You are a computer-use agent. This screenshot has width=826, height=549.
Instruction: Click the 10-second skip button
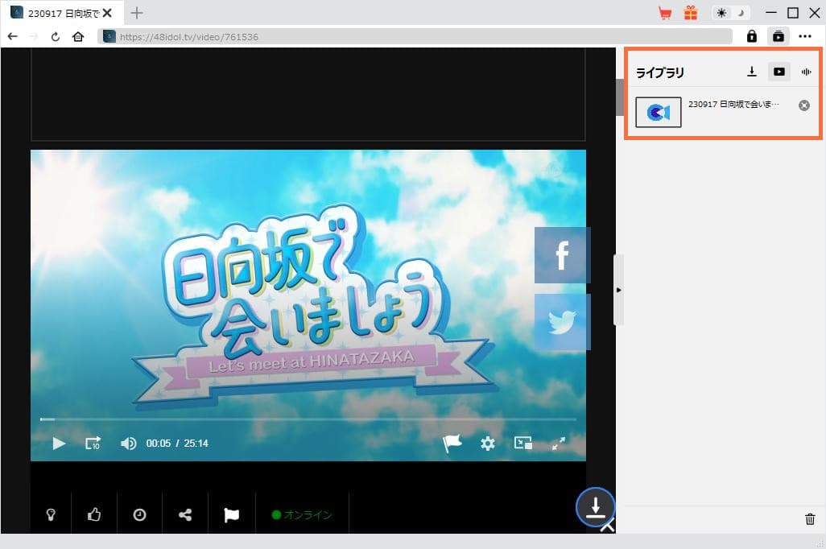[x=93, y=444]
